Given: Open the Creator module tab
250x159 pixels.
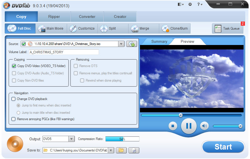Looking at the screenshot, I should coord(120,16).
